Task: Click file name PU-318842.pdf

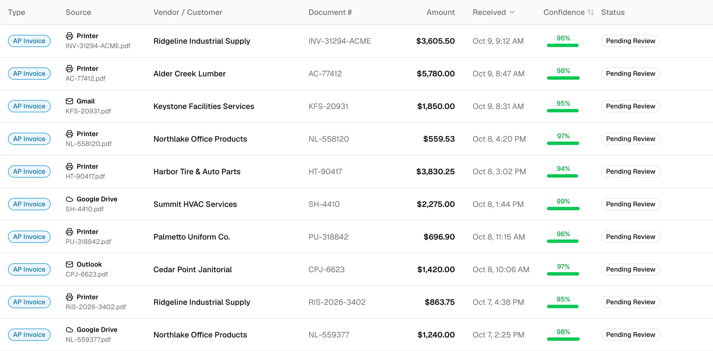Action: (88, 242)
